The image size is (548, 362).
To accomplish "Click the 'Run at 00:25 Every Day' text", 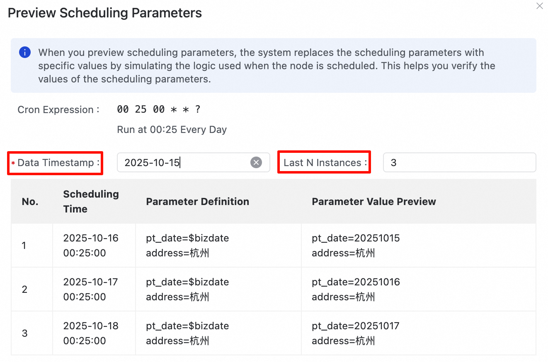I will (172, 130).
